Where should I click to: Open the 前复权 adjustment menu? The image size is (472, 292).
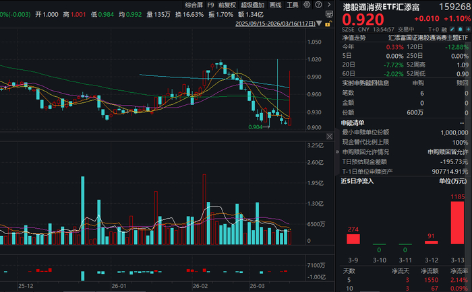click(227, 5)
